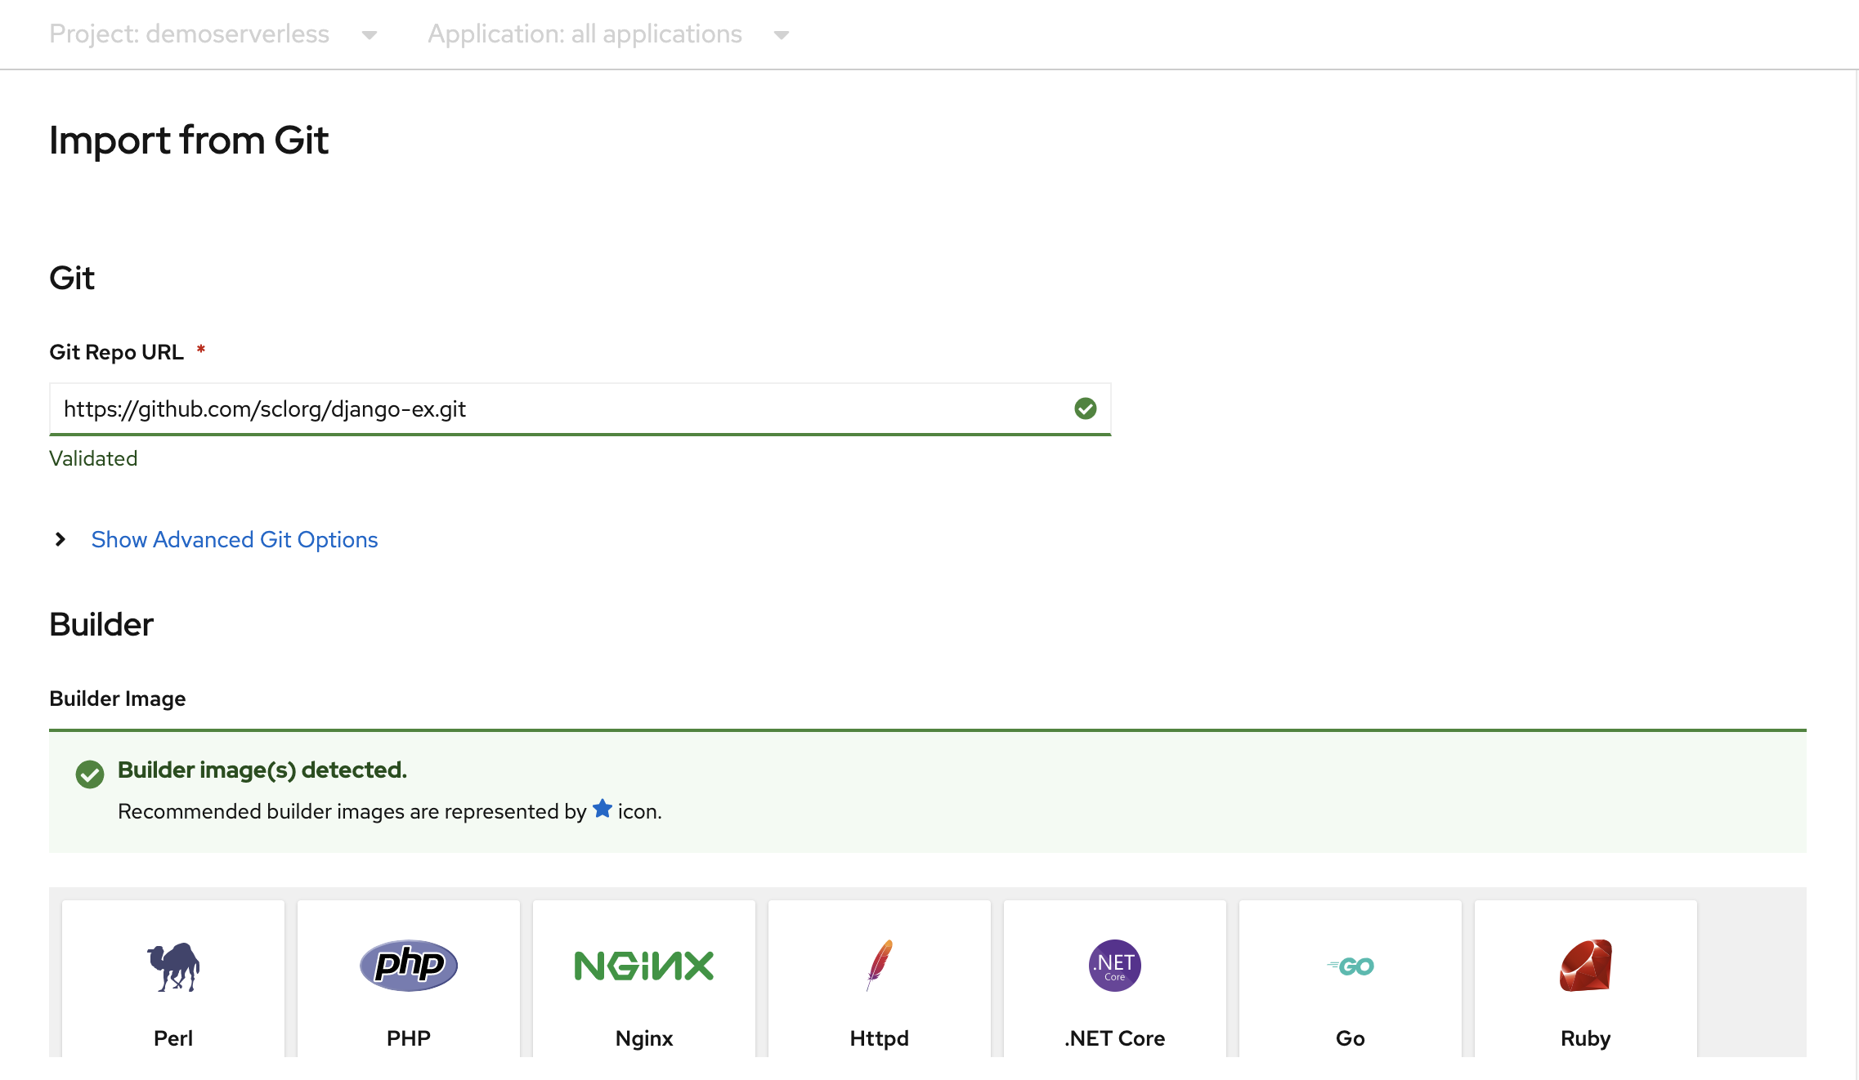Select the Go builder icon
The width and height of the screenshot is (1859, 1080).
(x=1350, y=966)
